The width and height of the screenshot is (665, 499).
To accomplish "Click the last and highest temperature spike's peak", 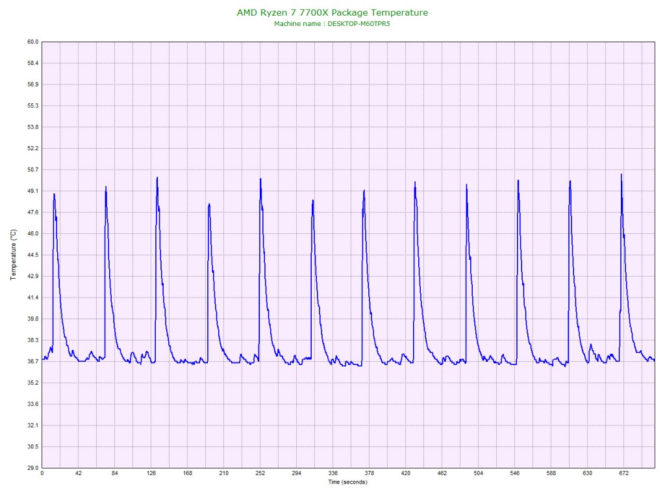I will [621, 174].
